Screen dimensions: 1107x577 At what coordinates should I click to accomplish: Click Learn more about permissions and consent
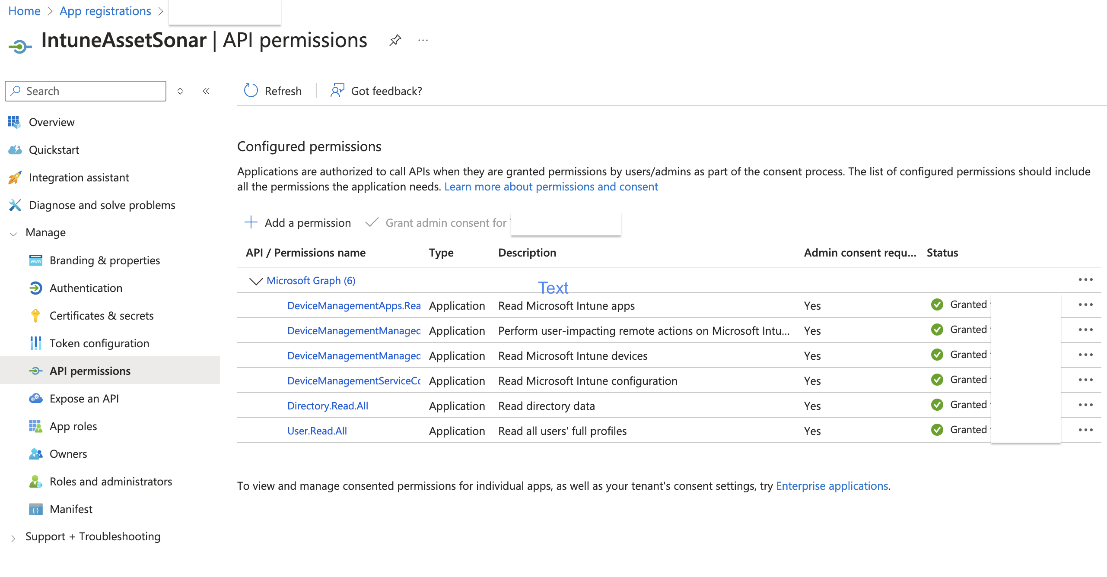point(551,187)
